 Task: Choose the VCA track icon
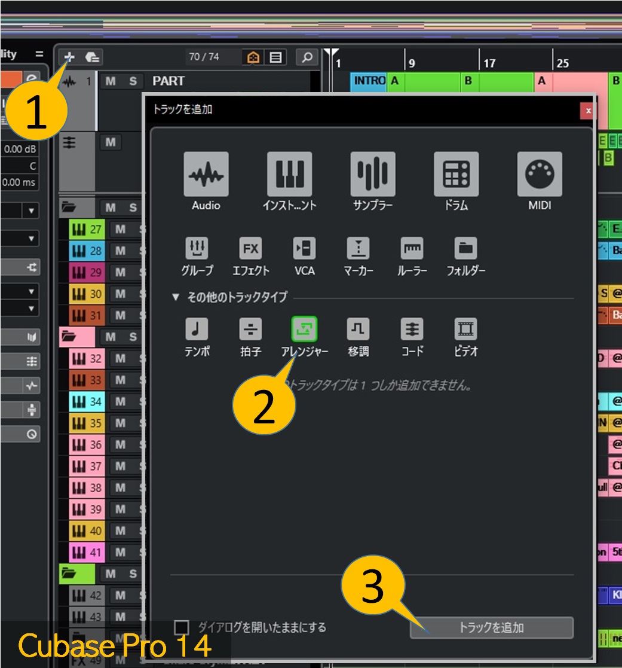304,248
